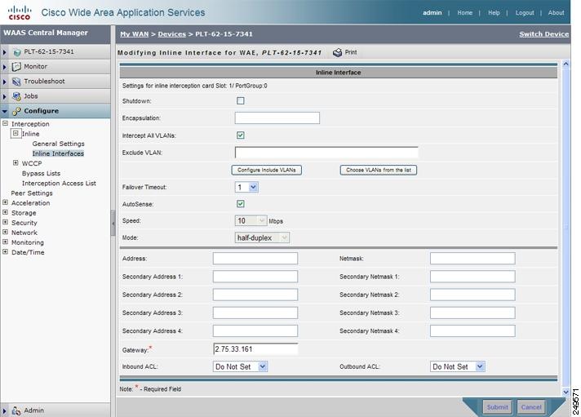Collapse the Inline tree node
This screenshot has width=581, height=417.
16,133
